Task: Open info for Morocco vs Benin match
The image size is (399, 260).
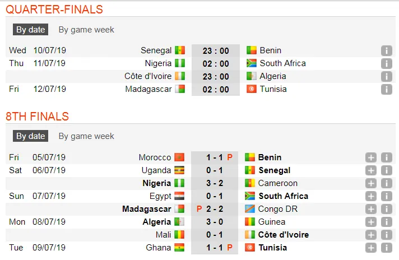Action: point(386,157)
